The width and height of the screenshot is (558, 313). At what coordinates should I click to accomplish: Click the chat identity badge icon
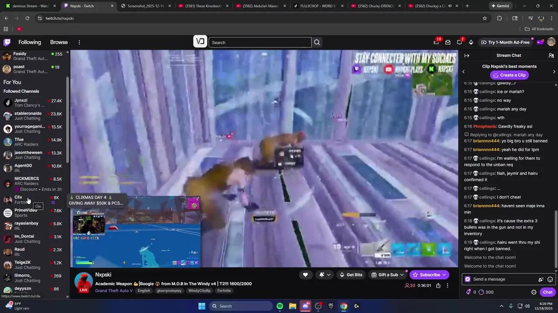click(x=468, y=279)
